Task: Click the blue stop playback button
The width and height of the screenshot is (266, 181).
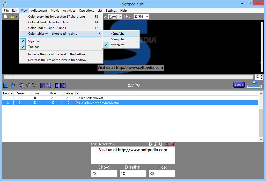Action: coord(6,85)
